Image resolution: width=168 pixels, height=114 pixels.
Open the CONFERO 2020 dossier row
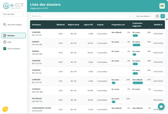tap(97, 34)
